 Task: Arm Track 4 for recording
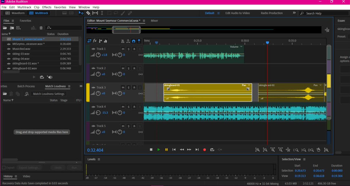(x=134, y=107)
